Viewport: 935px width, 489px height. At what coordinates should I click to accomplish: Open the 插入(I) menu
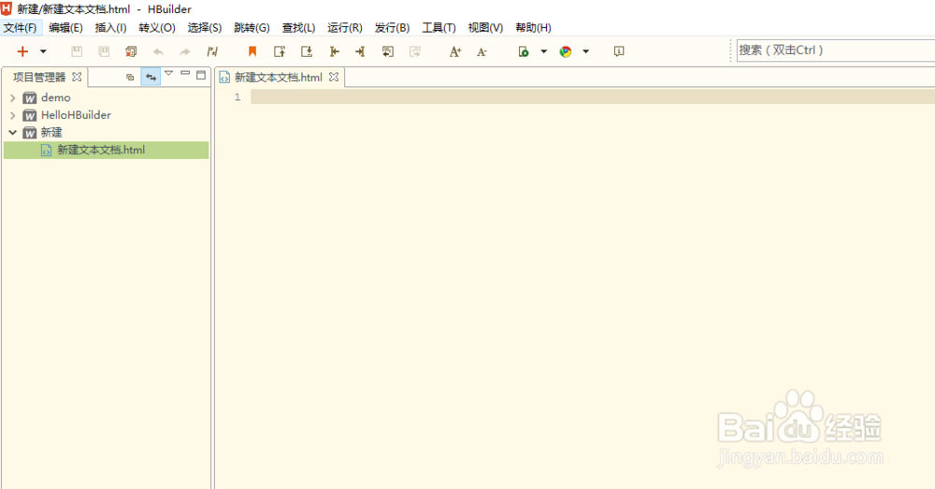pyautogui.click(x=110, y=27)
